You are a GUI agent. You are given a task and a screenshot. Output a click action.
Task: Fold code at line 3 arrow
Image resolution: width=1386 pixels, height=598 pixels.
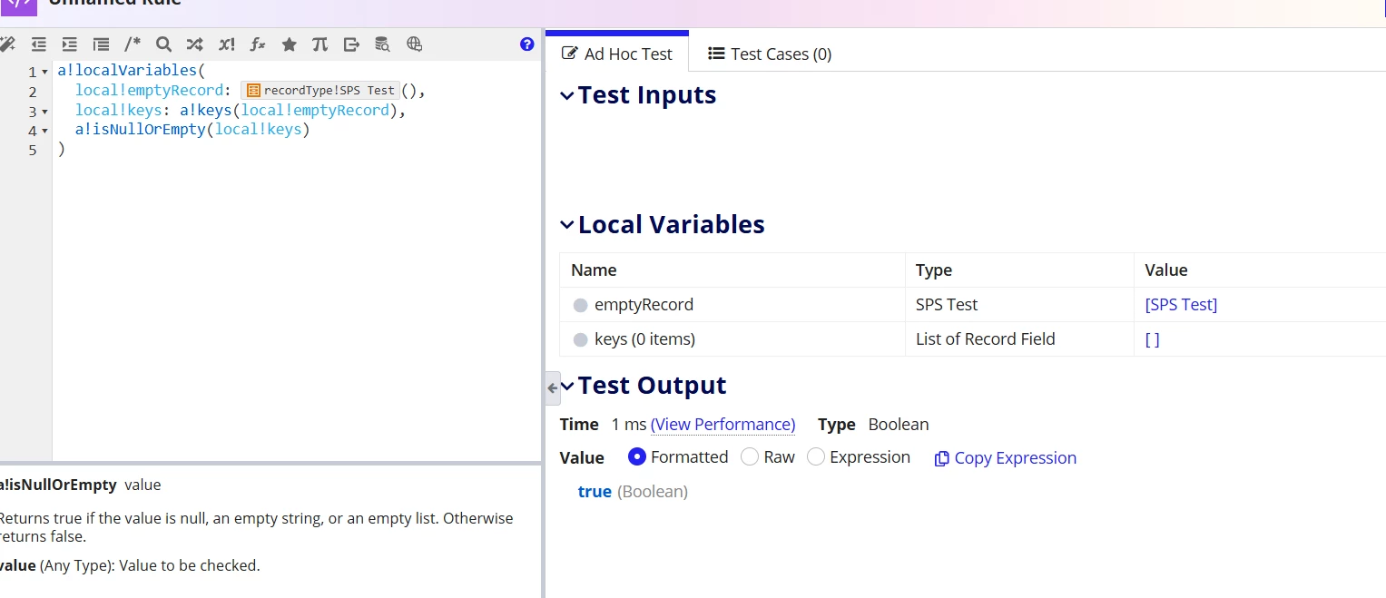click(x=45, y=112)
